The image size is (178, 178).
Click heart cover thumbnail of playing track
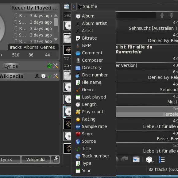point(68,50)
